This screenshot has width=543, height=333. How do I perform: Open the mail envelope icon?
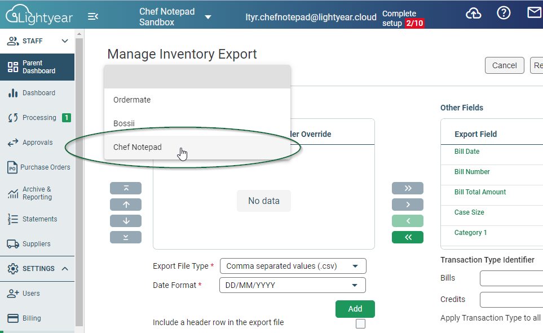(535, 13)
